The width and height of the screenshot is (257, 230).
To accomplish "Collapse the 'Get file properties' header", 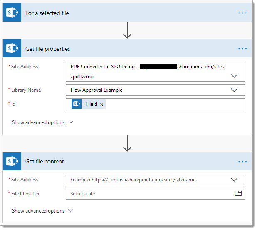I will [127, 48].
